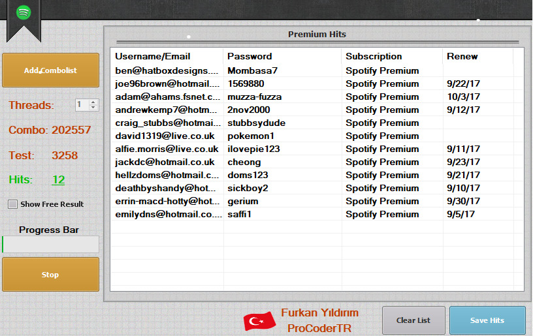Viewport: 533px width, 336px height.
Task: Open the Hits count link showing 12
Action: 59,179
